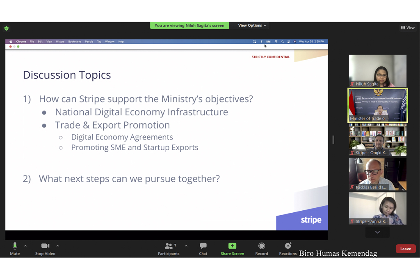Open Window menu in shared menu bar
420x279 pixels.
tap(110, 42)
